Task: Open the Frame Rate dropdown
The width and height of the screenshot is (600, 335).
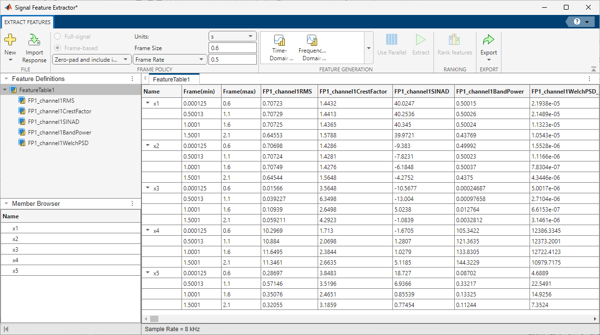Action: point(170,60)
